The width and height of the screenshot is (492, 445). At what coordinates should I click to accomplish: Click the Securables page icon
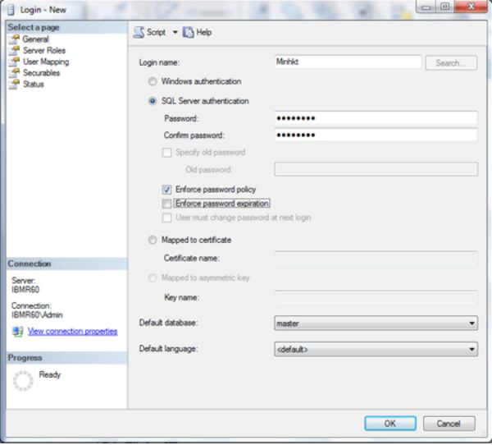[14, 73]
